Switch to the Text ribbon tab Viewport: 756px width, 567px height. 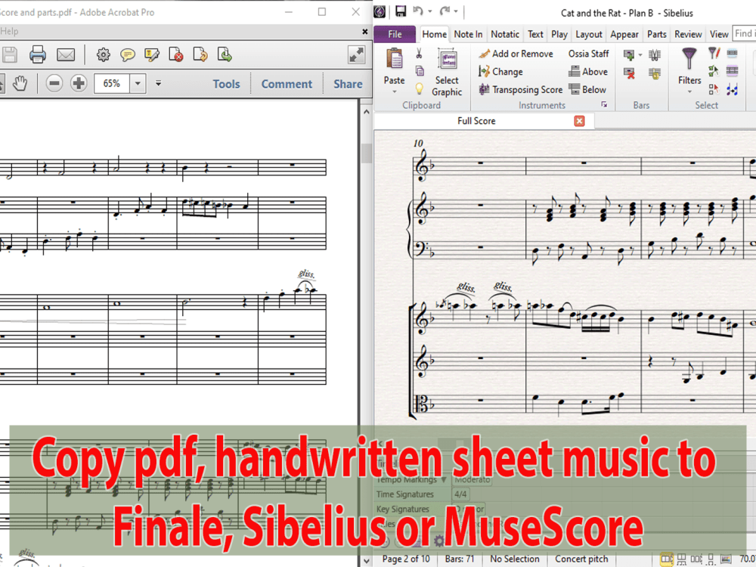click(x=535, y=34)
